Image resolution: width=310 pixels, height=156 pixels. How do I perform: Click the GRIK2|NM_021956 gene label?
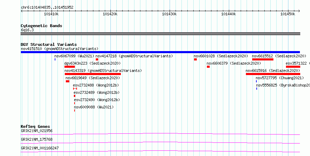(37, 131)
